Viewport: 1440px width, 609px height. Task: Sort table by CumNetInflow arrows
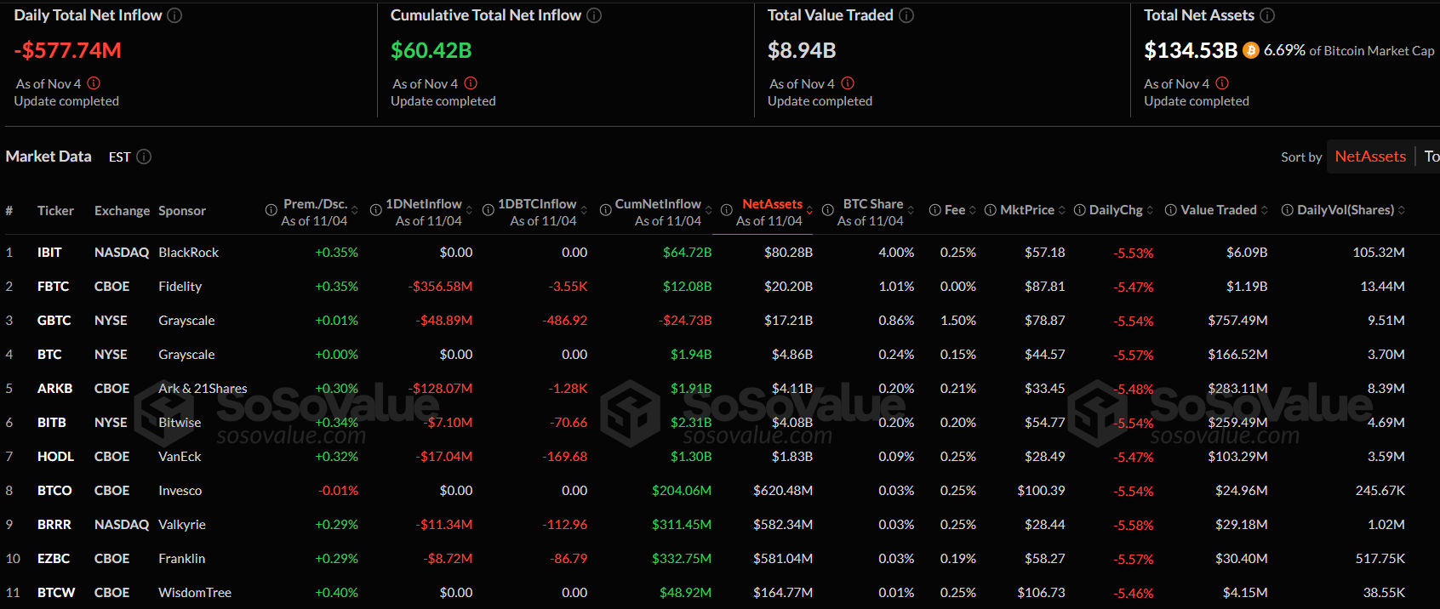click(709, 210)
